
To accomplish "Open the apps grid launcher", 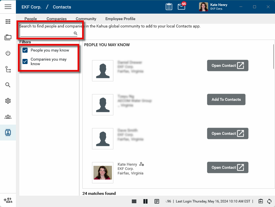I will pos(8,22).
